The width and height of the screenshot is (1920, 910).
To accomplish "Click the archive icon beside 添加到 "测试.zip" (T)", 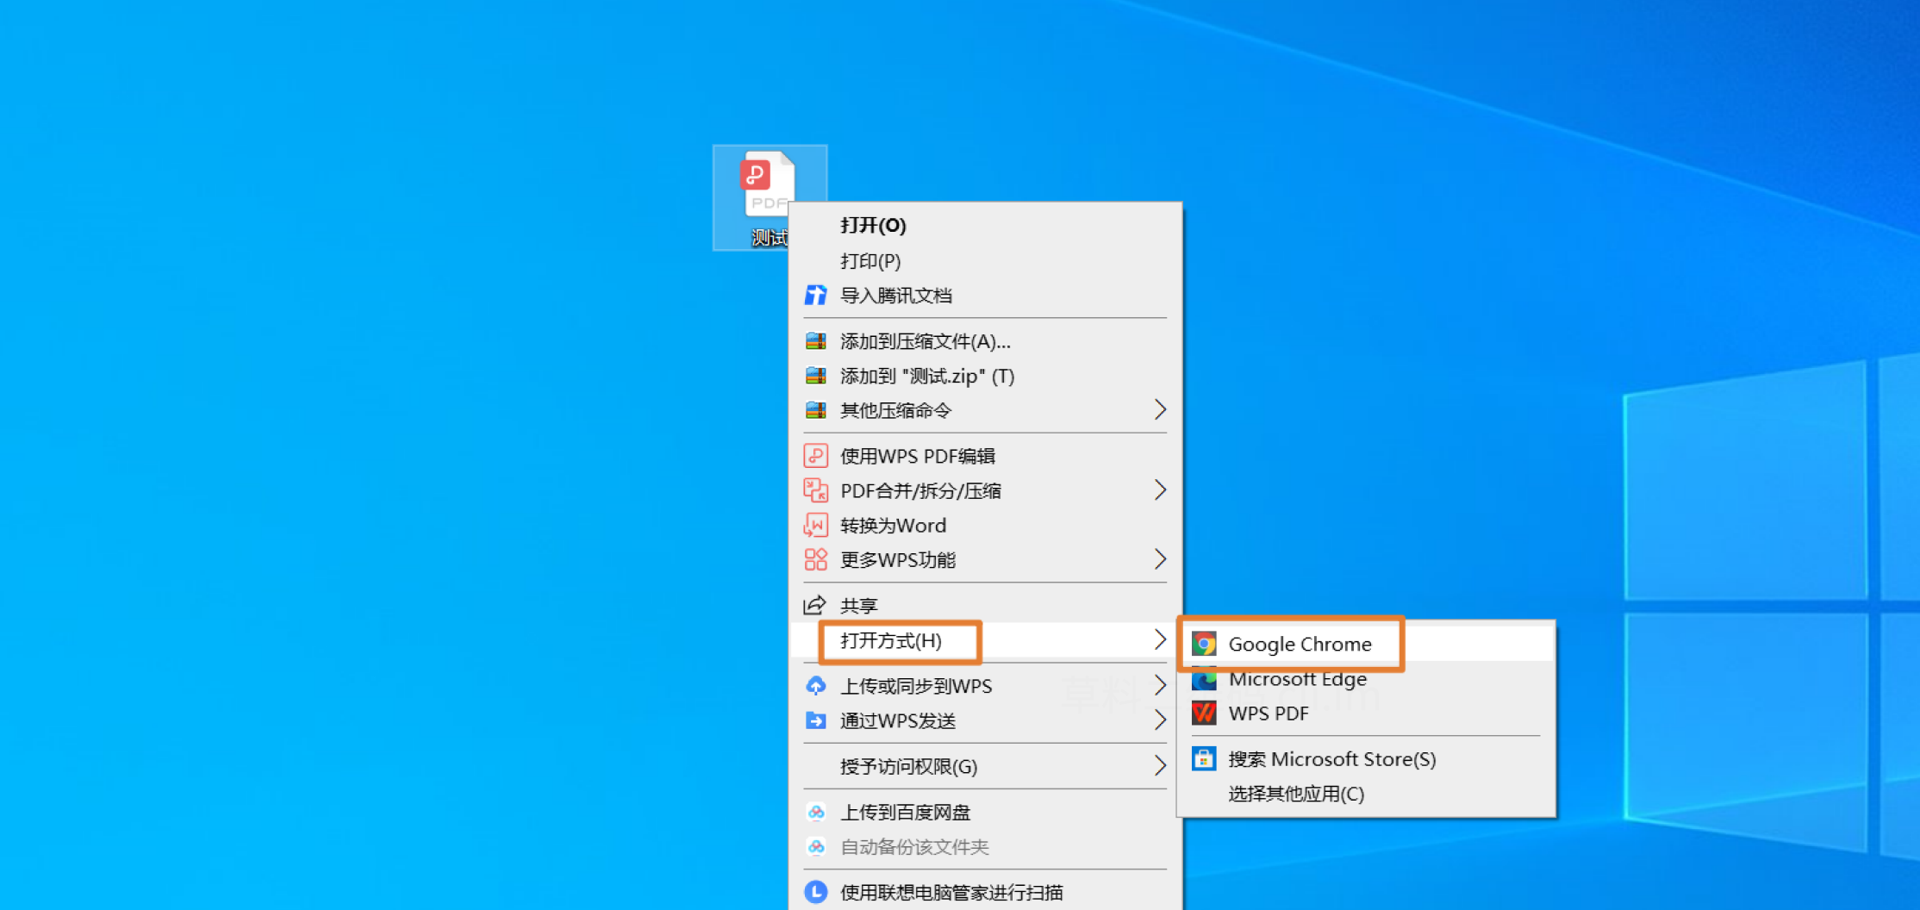I will [815, 376].
